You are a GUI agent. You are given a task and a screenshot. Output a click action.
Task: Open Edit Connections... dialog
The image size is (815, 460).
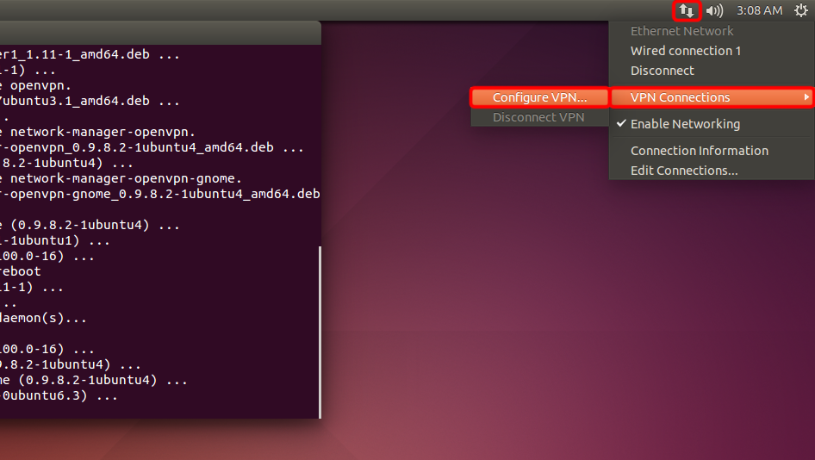(684, 171)
